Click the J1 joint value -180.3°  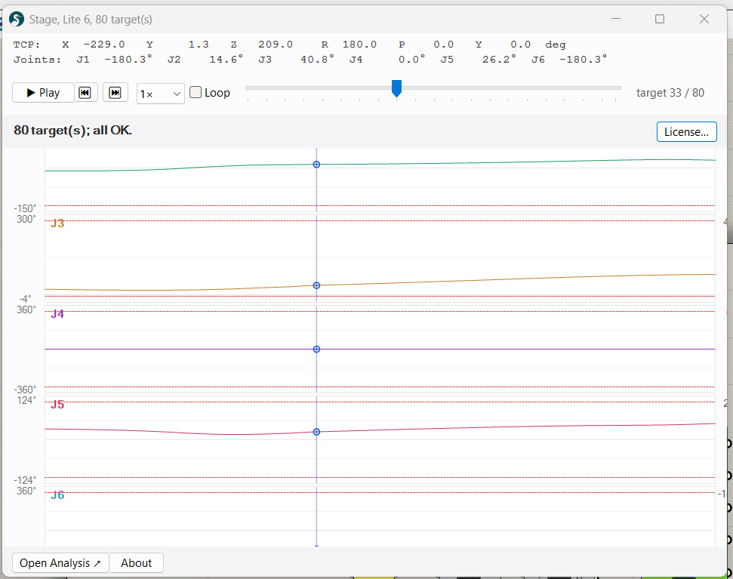coord(128,60)
